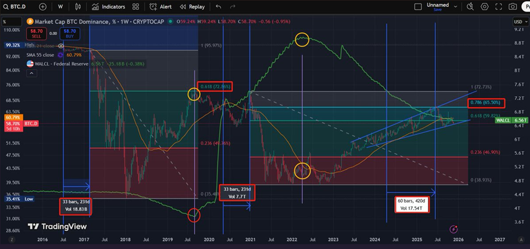Create a new Alert

(x=161, y=7)
